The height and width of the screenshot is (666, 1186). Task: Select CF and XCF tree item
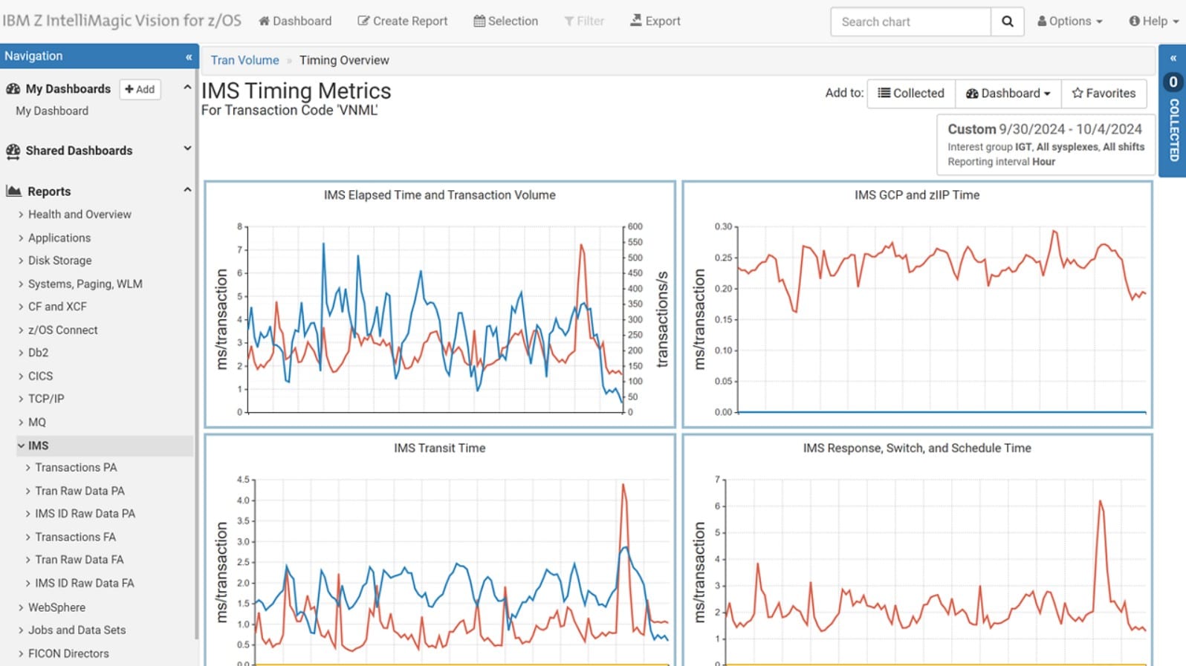(x=57, y=307)
